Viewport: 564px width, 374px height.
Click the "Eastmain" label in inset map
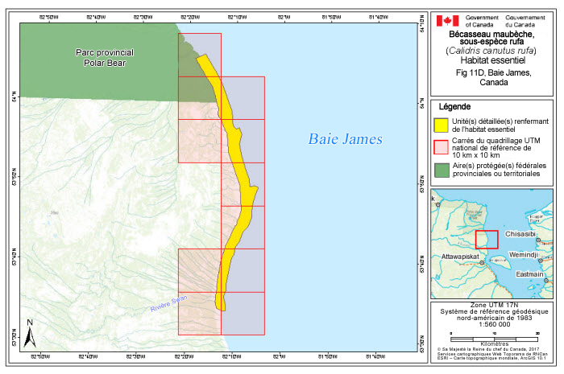click(529, 274)
